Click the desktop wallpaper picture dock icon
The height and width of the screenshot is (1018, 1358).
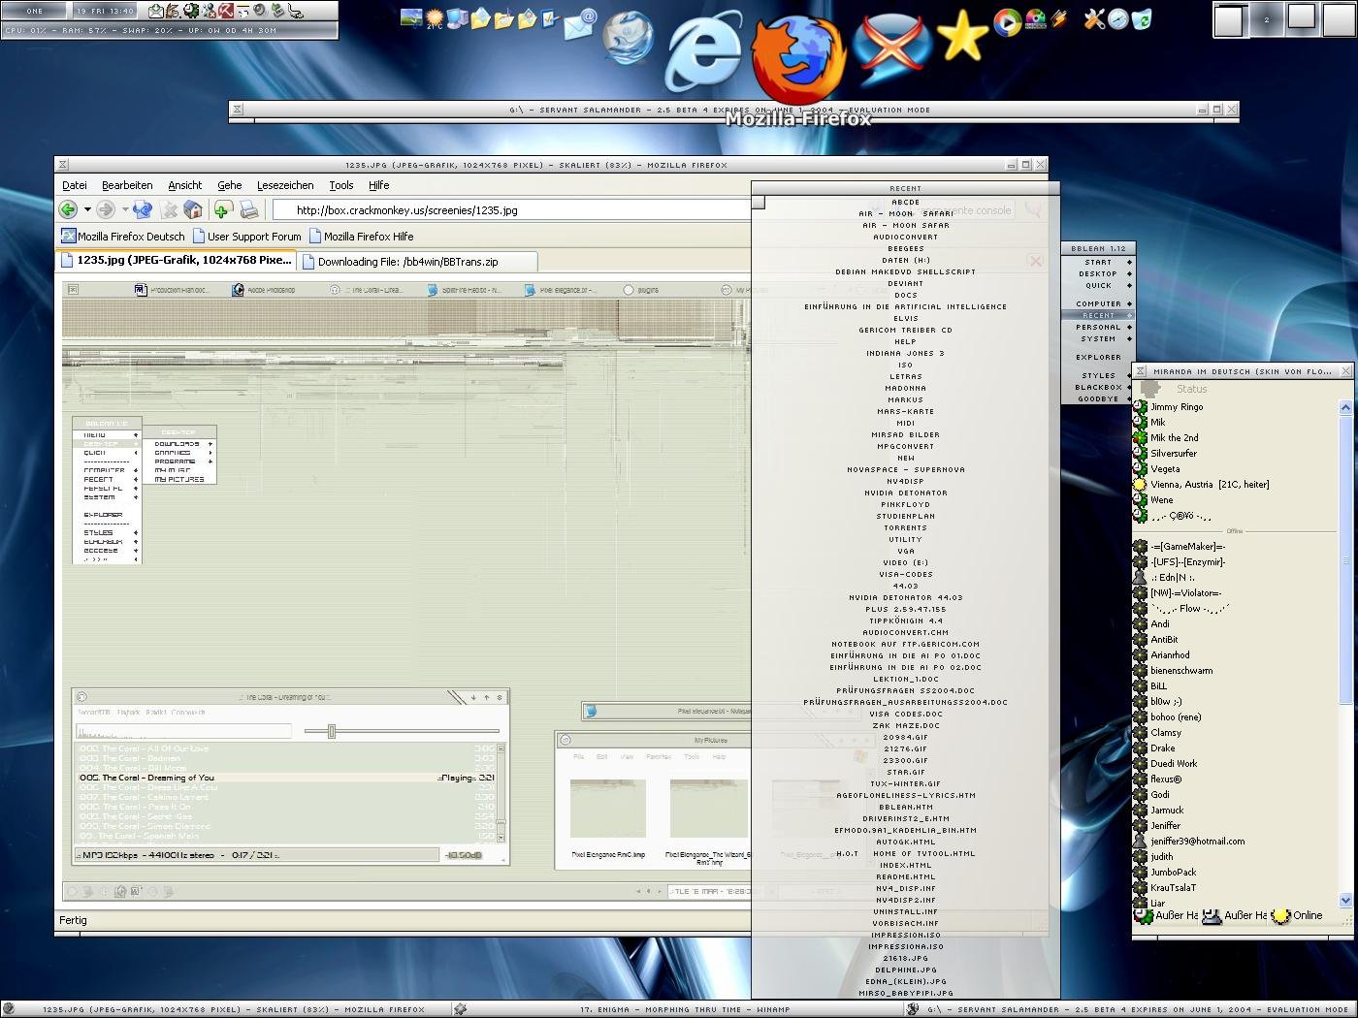[411, 18]
